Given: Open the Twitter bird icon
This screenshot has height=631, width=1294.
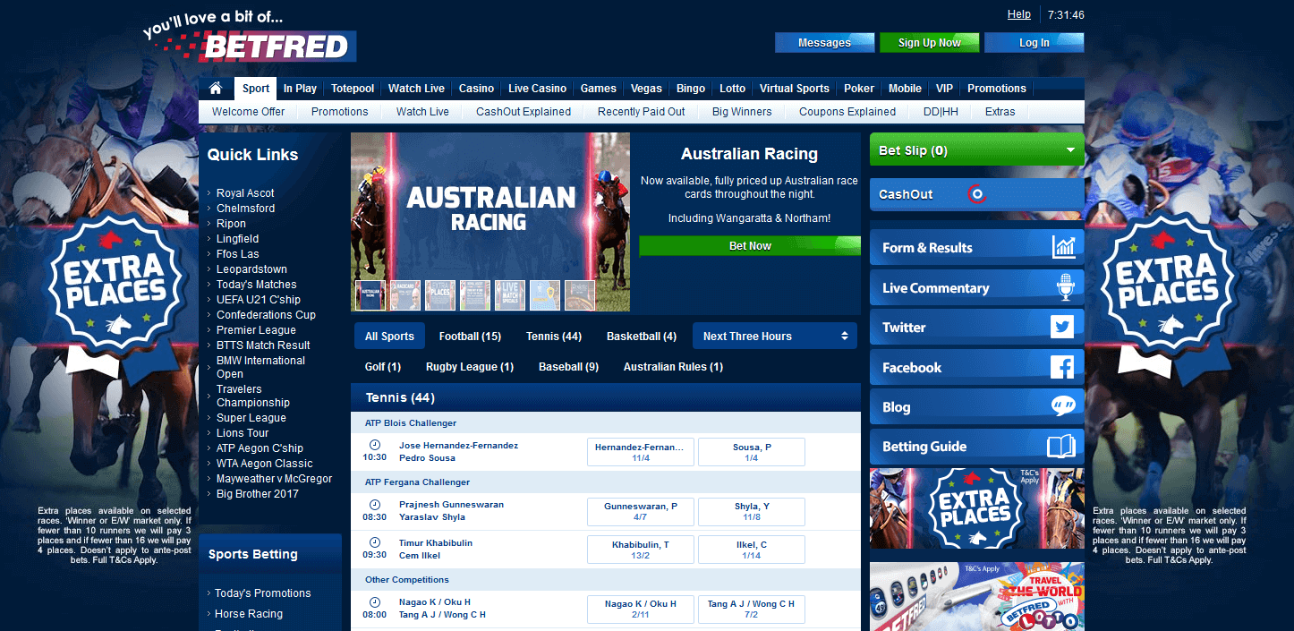Looking at the screenshot, I should coord(1062,327).
